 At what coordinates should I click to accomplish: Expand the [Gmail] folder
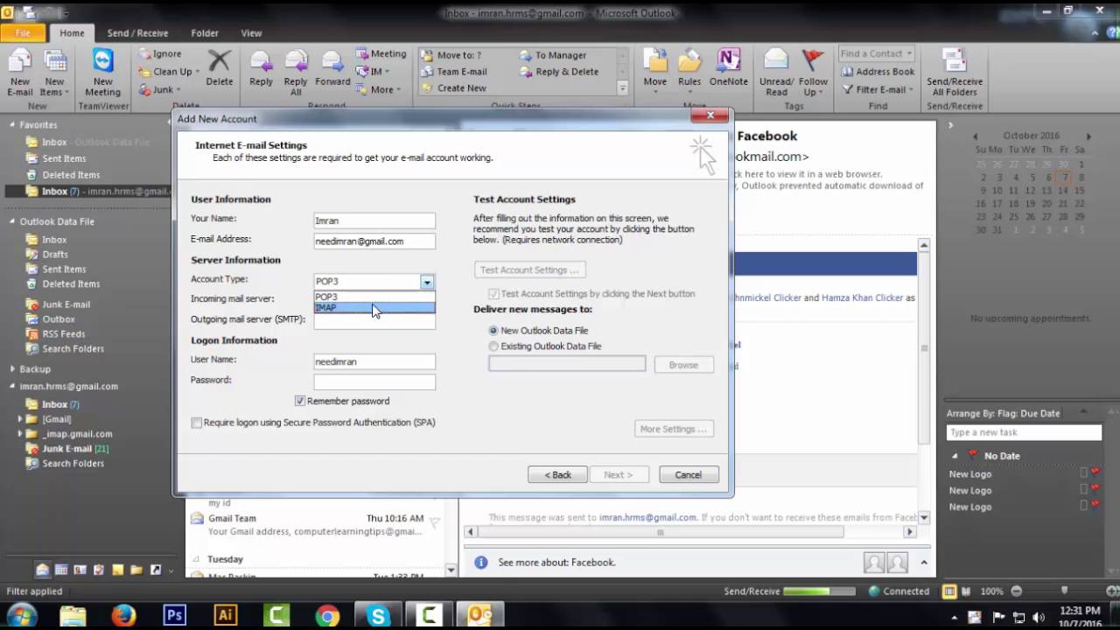tap(20, 419)
